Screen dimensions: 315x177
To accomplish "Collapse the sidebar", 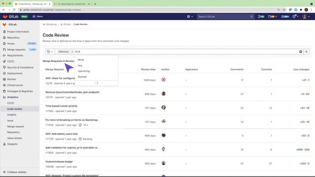I will 15,172.
